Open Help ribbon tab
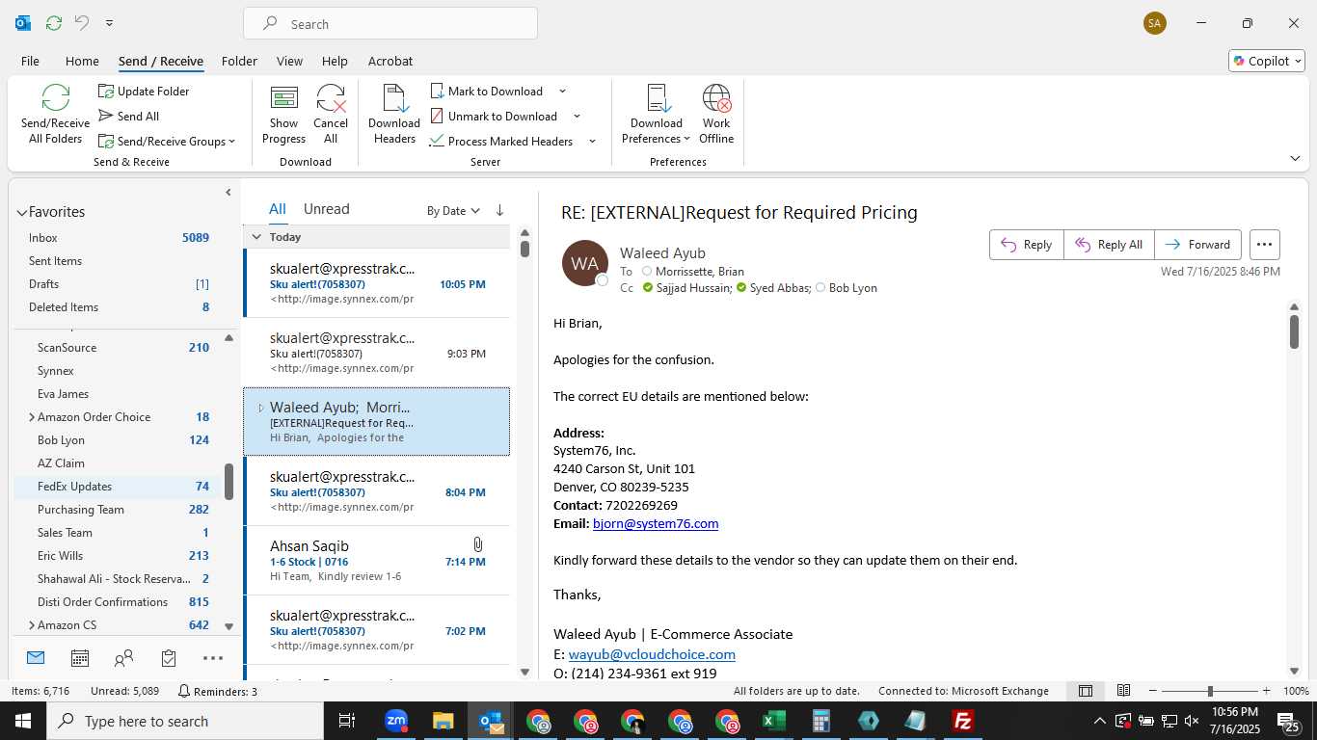 (x=335, y=61)
